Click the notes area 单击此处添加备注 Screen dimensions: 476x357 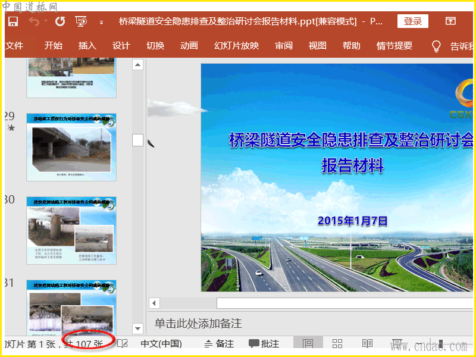[198, 324]
